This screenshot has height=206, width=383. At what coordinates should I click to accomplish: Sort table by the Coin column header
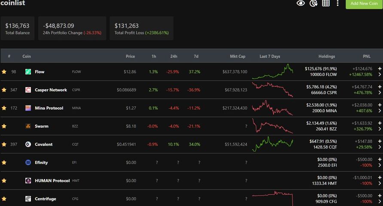point(27,56)
